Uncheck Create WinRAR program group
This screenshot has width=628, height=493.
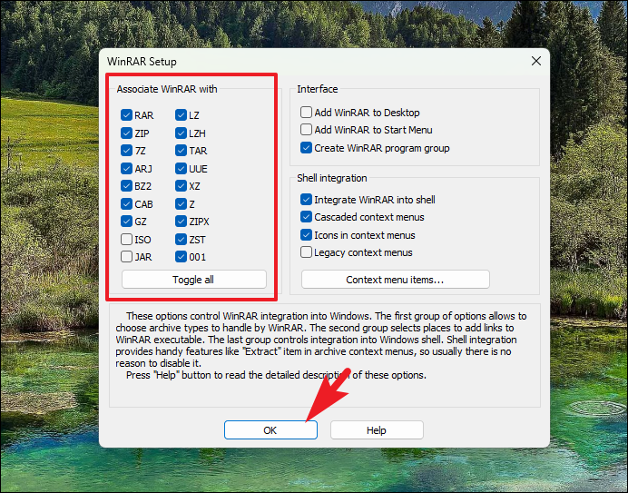coord(307,148)
